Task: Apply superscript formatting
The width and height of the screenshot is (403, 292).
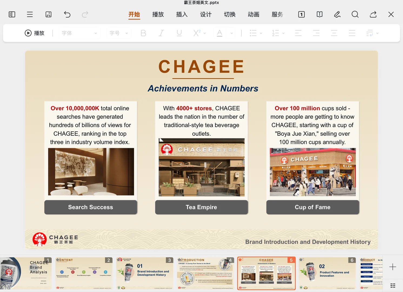Action: click(x=197, y=33)
